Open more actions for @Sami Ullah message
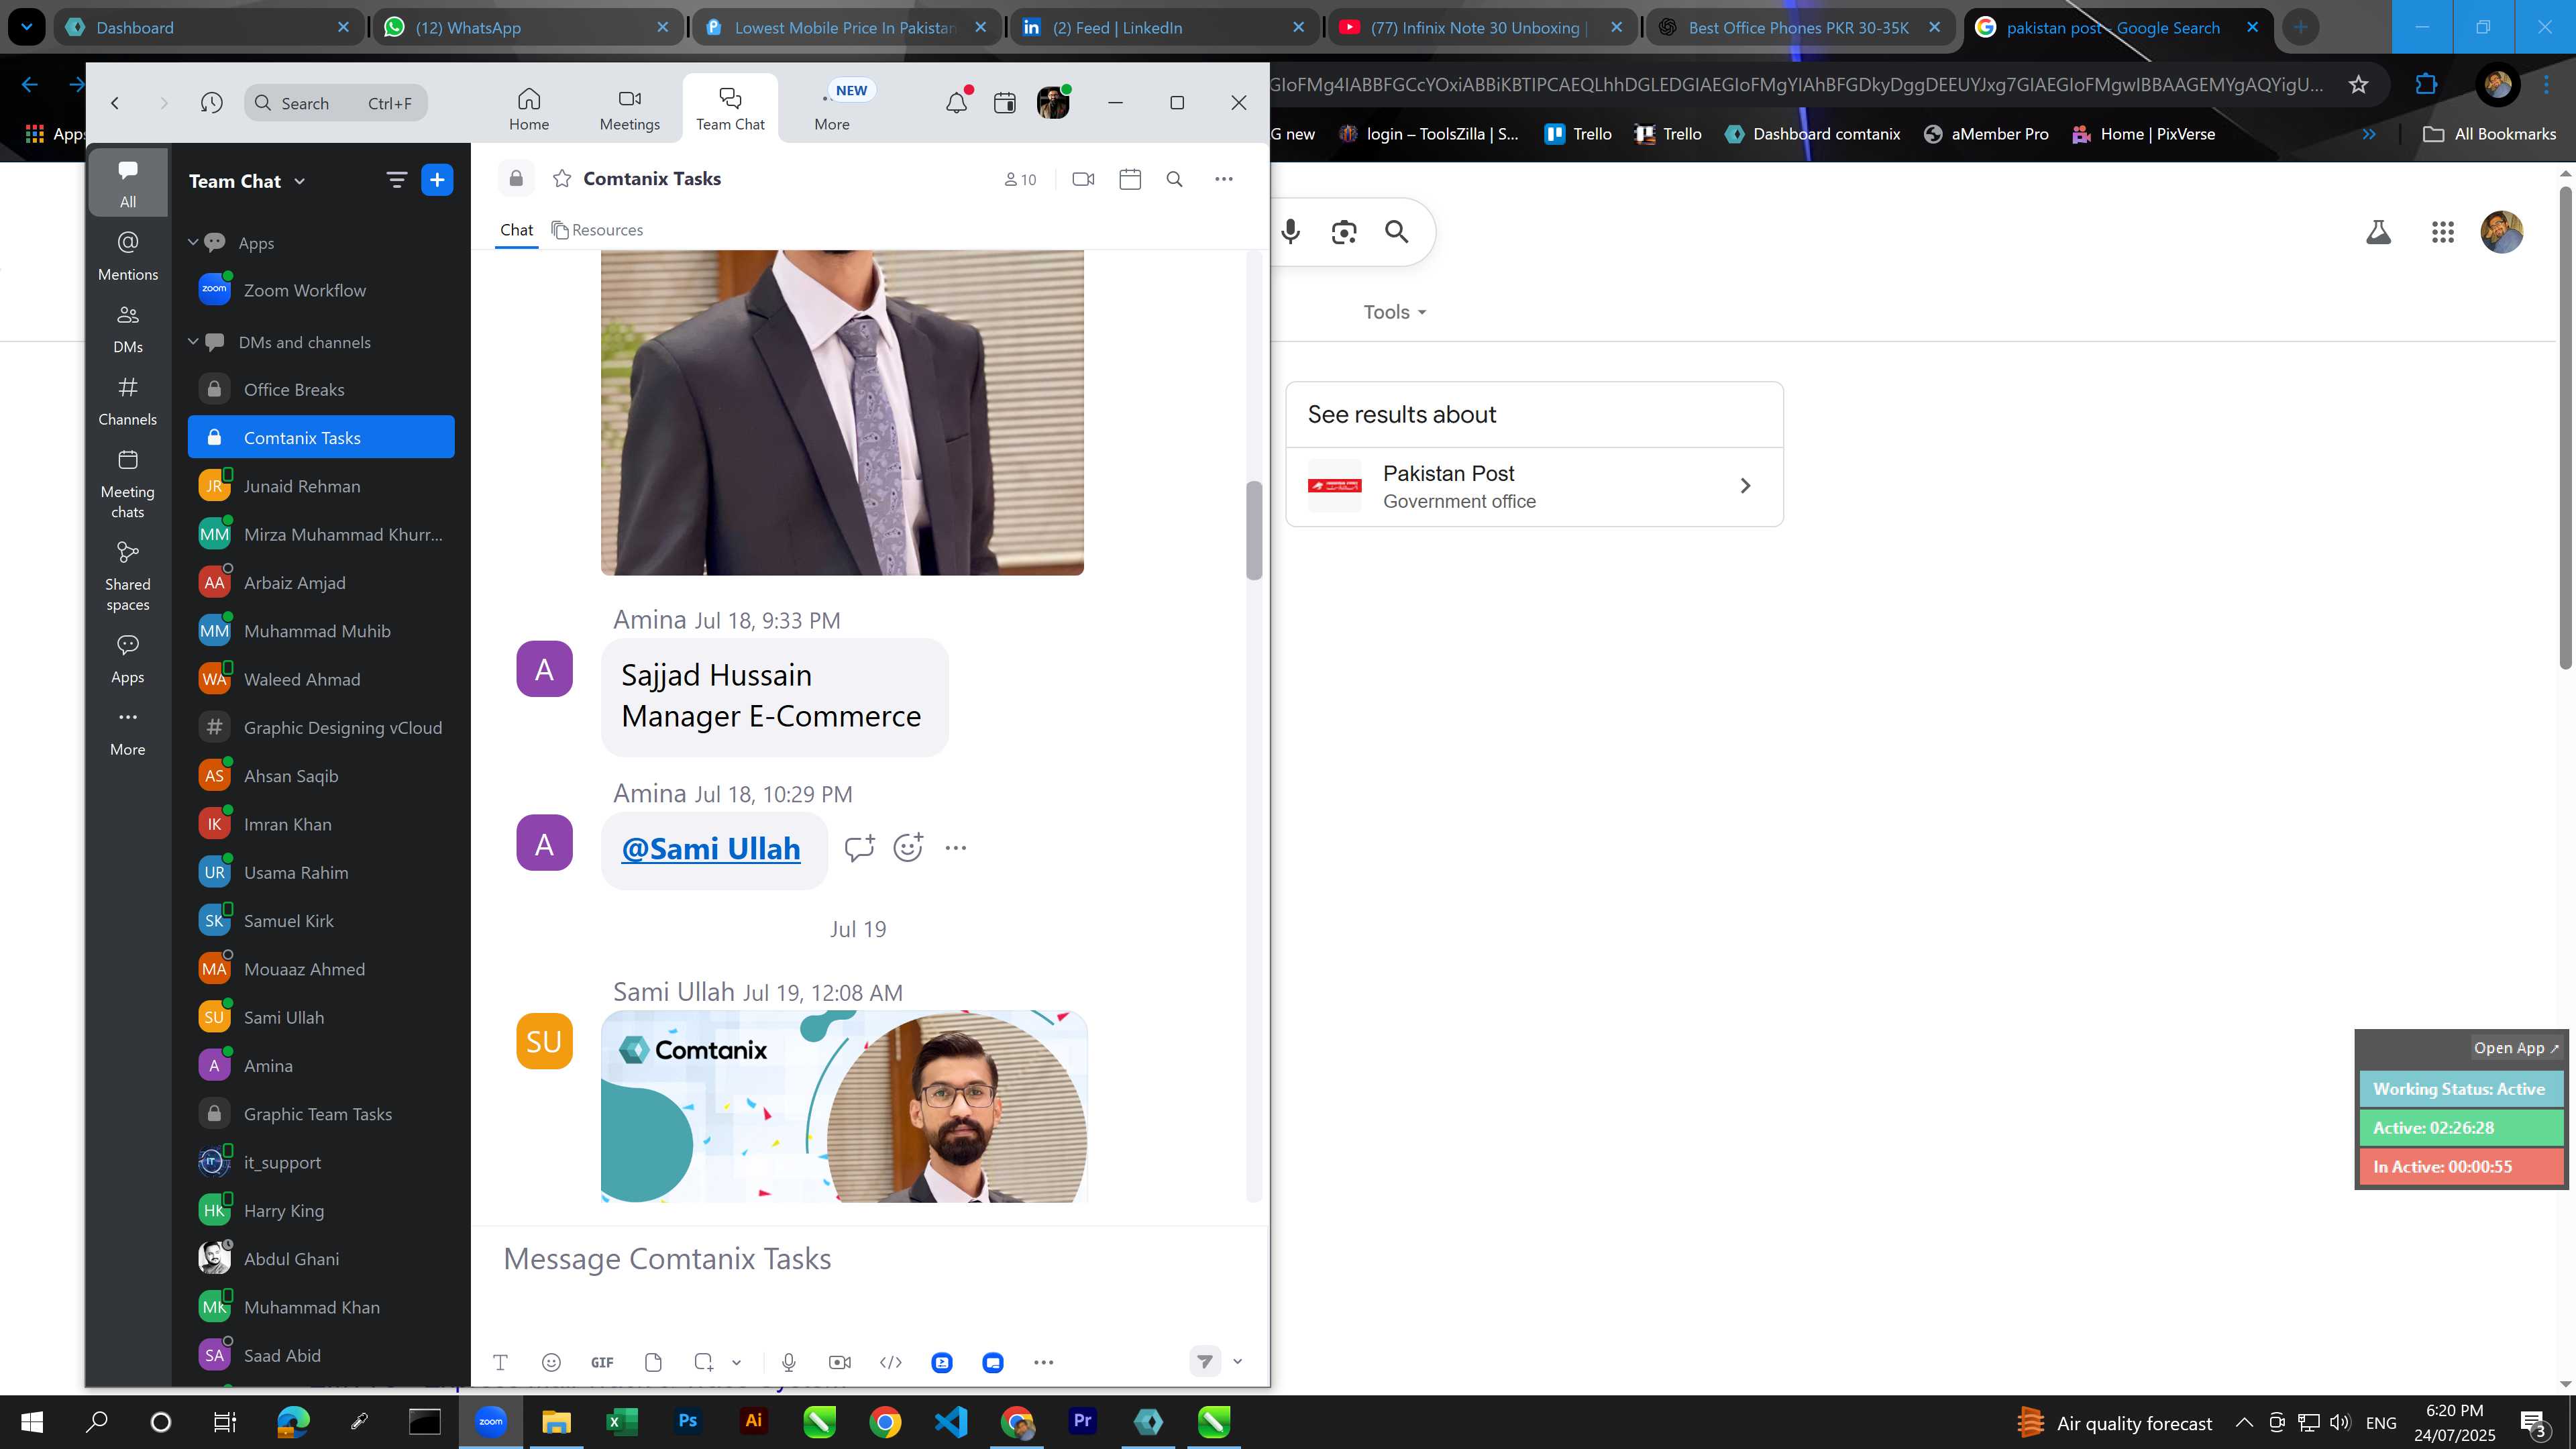Screen dimensions: 2576x1449 click(x=956, y=848)
